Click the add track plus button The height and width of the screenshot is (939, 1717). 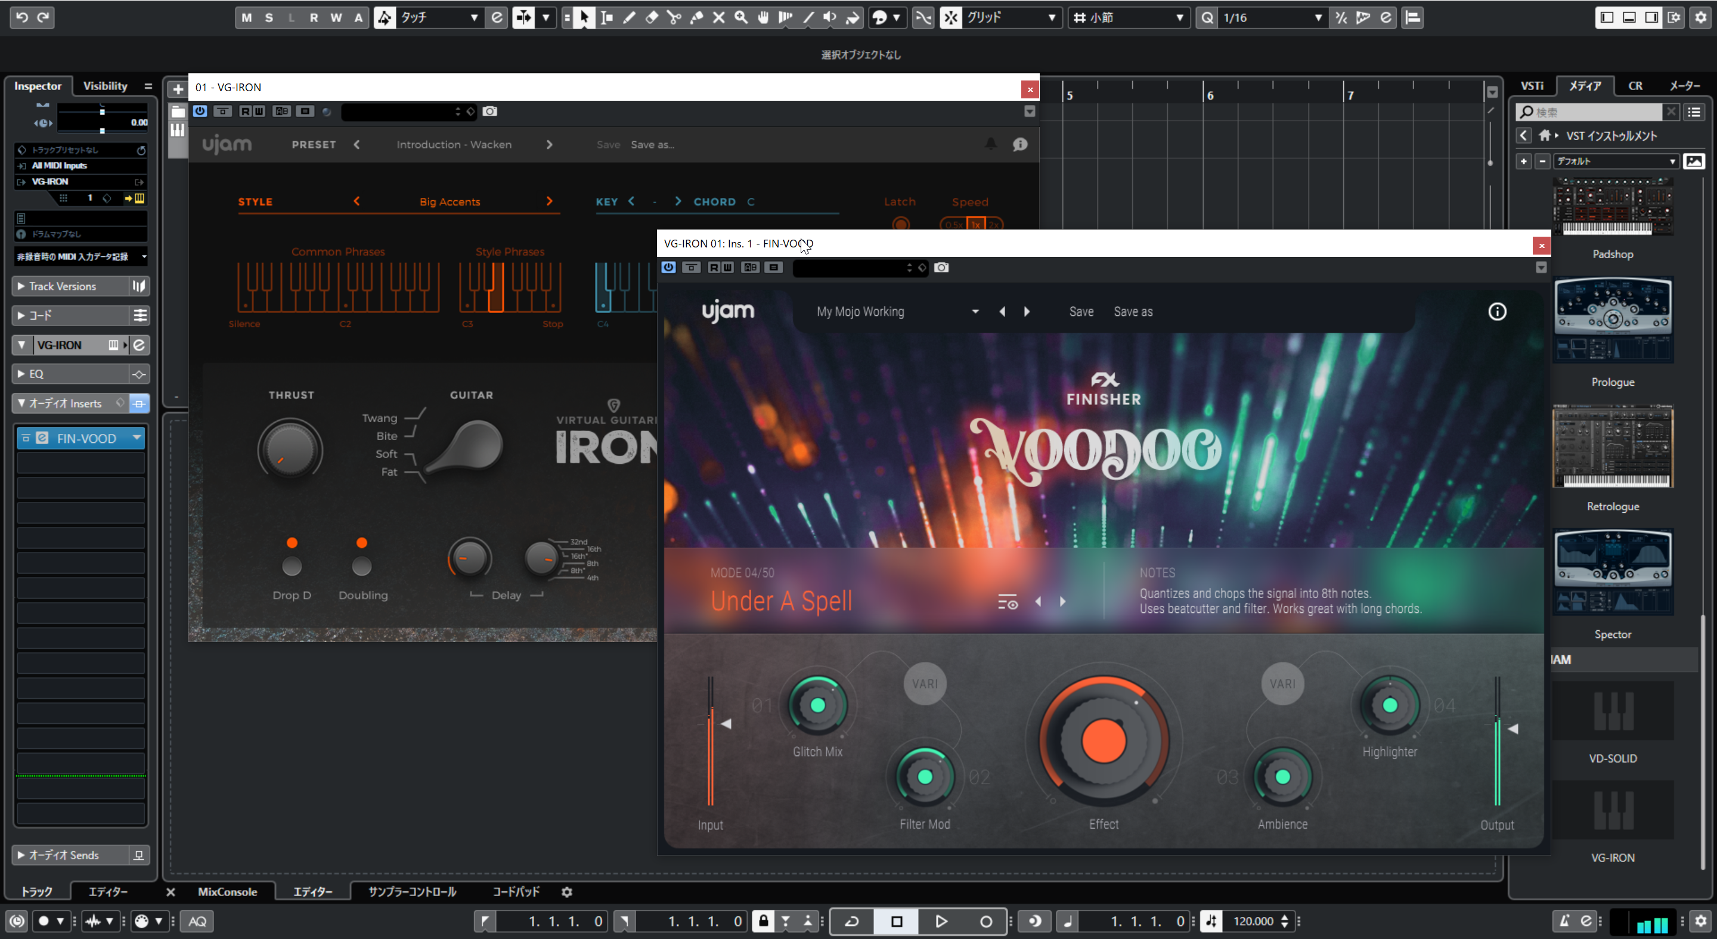(178, 89)
